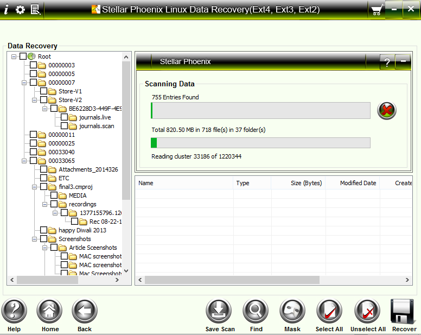
Task: Go Back to previous step
Action: [85, 311]
